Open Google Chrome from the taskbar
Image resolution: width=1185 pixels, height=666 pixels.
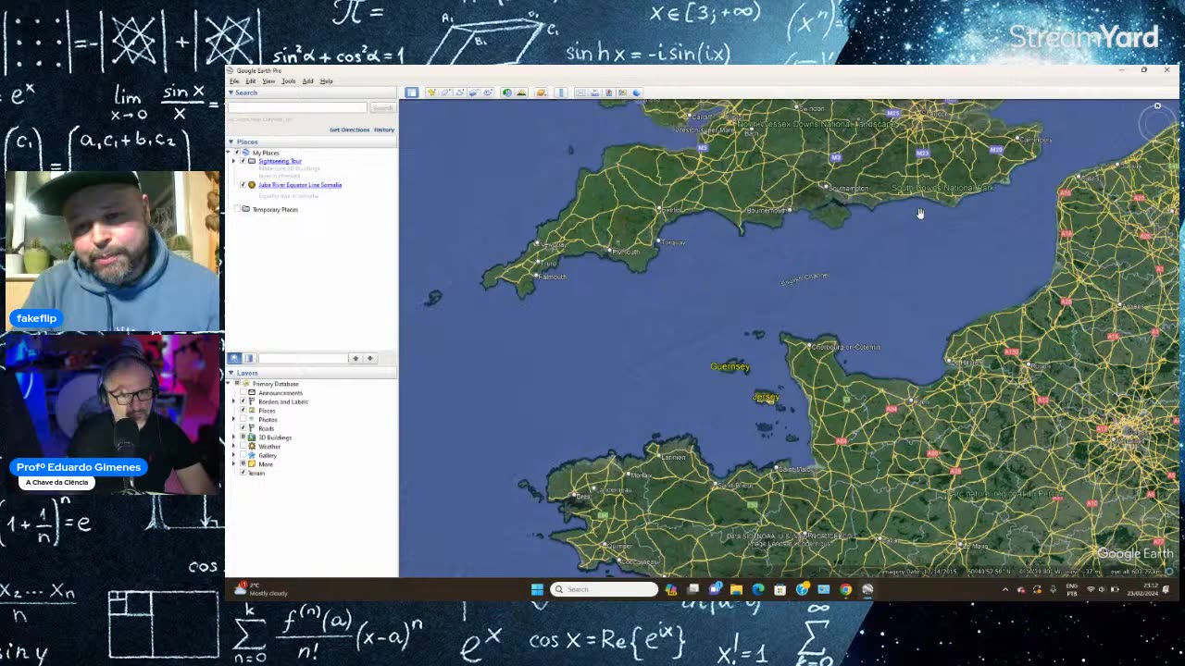845,589
